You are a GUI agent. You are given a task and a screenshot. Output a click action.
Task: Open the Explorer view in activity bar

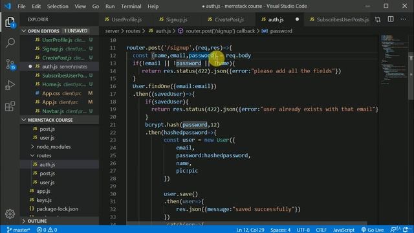click(x=10, y=22)
